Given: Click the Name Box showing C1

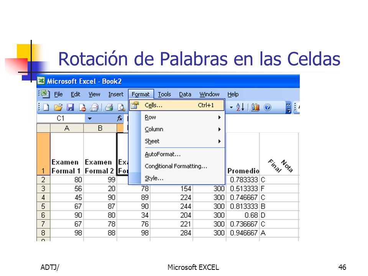Looking at the screenshot, I should [61, 118].
